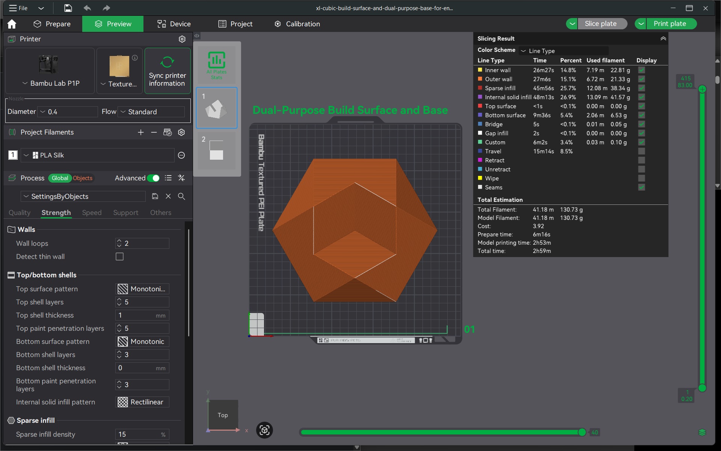Switch Process to Objects mode
The image size is (721, 451).
83,178
